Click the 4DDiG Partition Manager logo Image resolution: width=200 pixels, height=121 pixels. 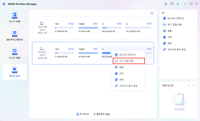click(x=4, y=4)
